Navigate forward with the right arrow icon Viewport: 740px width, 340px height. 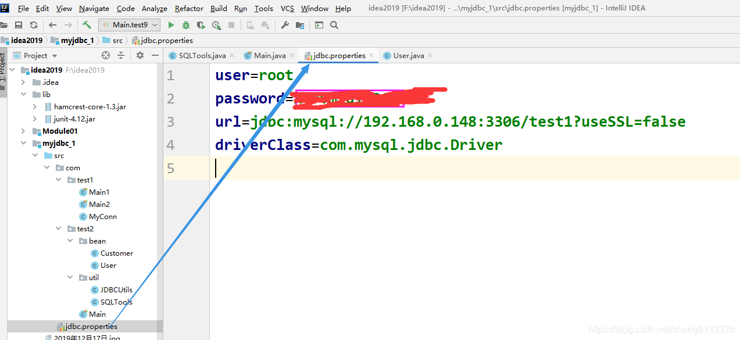(x=68, y=25)
